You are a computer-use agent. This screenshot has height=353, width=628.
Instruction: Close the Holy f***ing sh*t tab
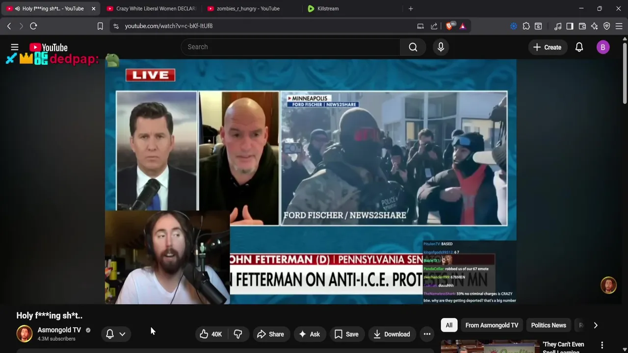click(94, 8)
